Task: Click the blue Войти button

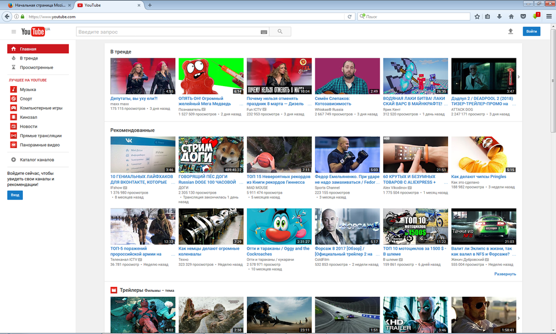Action: (x=531, y=32)
